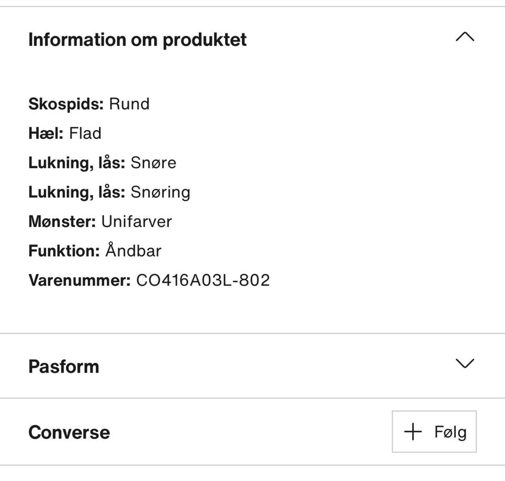Click the Varenummer value CO416A03L-802
505x481 pixels.
pyautogui.click(x=203, y=280)
